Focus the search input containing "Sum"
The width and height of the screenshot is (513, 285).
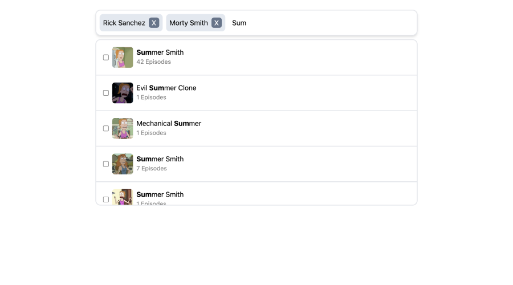coord(322,23)
